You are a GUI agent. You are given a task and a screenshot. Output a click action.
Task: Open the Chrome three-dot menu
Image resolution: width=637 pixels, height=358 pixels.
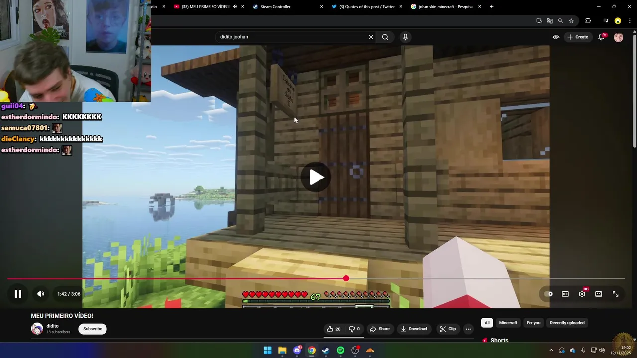coord(630,21)
